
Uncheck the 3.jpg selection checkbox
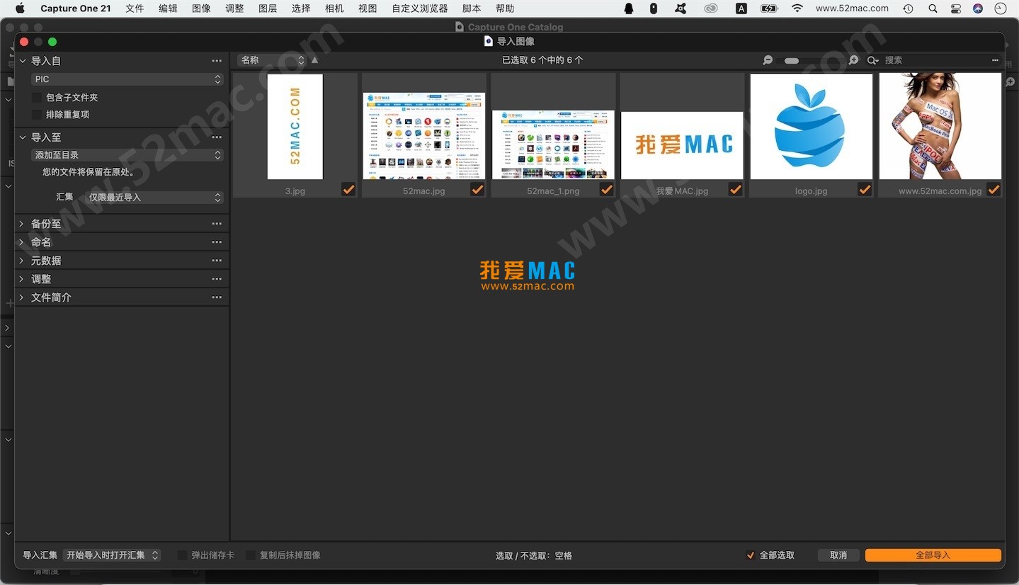tap(348, 189)
